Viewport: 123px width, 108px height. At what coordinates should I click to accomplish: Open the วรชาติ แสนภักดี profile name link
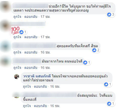pos(37,76)
